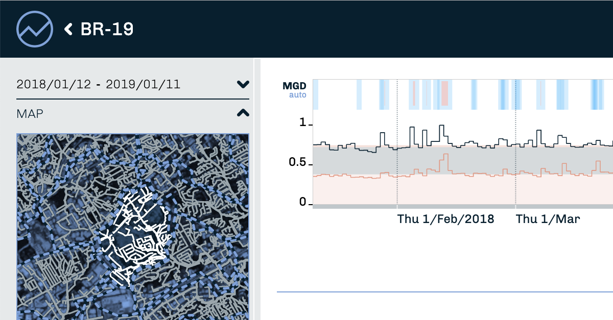Click the Thu 1/Mar date label
The image size is (613, 320).
tap(548, 219)
